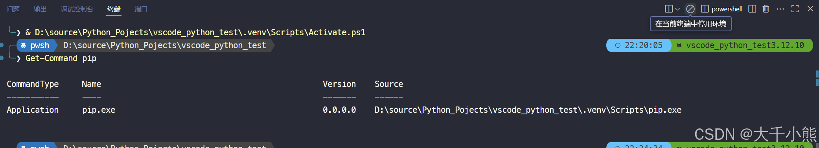Deactivate environment in current terminal icon
This screenshot has height=148, width=819.
pos(690,9)
